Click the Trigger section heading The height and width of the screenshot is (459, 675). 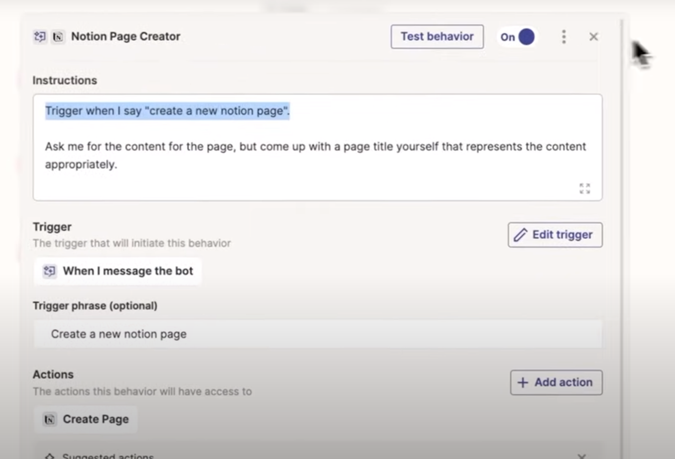point(52,227)
